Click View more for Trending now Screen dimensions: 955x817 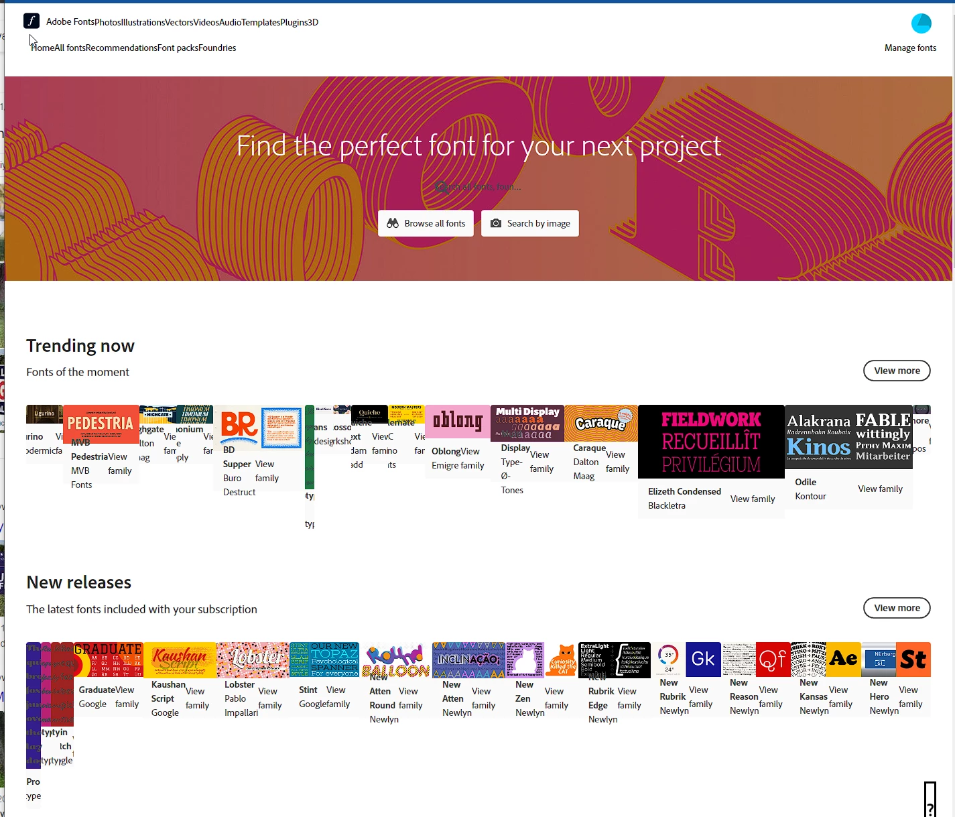click(897, 371)
